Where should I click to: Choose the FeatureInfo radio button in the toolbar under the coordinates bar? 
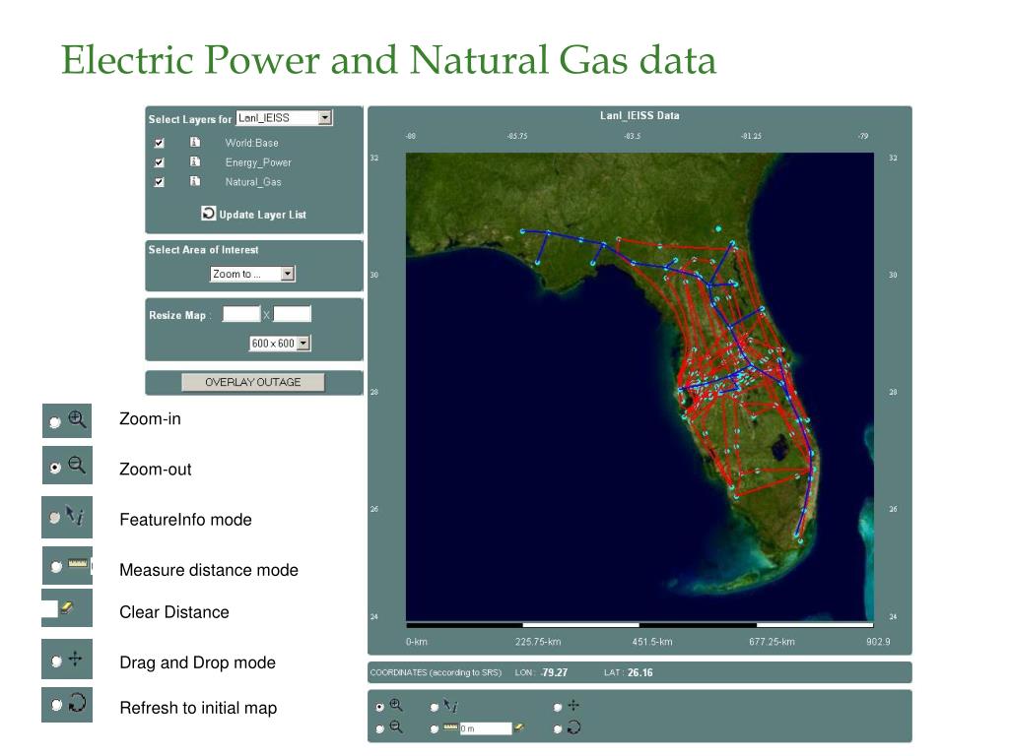(435, 707)
